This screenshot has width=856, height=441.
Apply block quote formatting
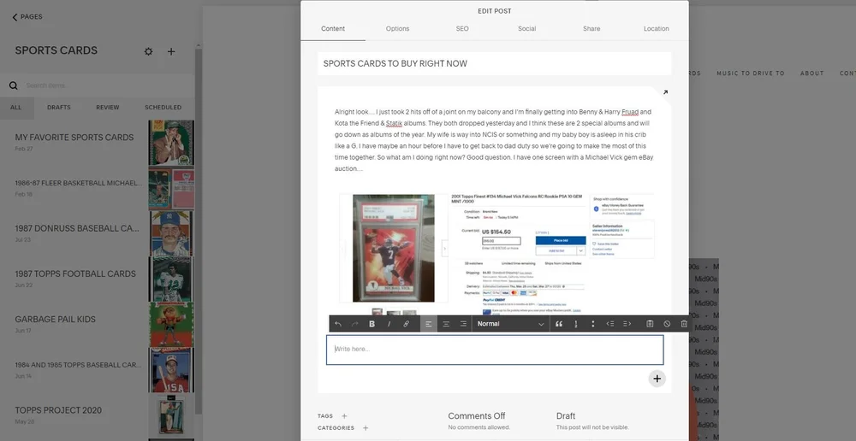pos(558,324)
